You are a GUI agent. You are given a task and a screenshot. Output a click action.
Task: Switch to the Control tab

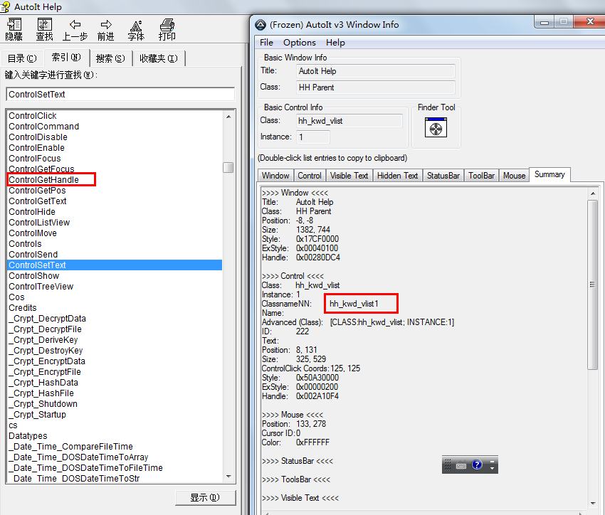point(310,176)
